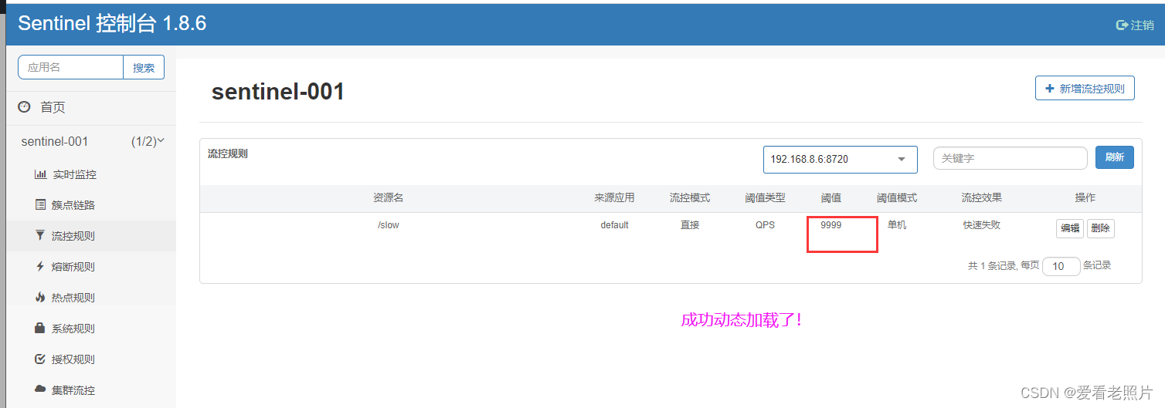Screen dimensions: 1165x408
Task: Click the 流控模式 column header
Action: (x=690, y=198)
